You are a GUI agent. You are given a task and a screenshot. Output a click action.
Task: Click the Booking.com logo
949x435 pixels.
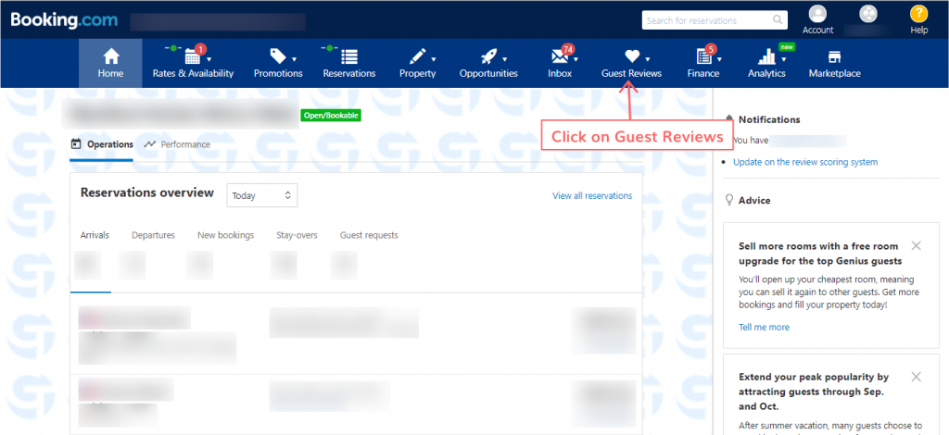(64, 20)
